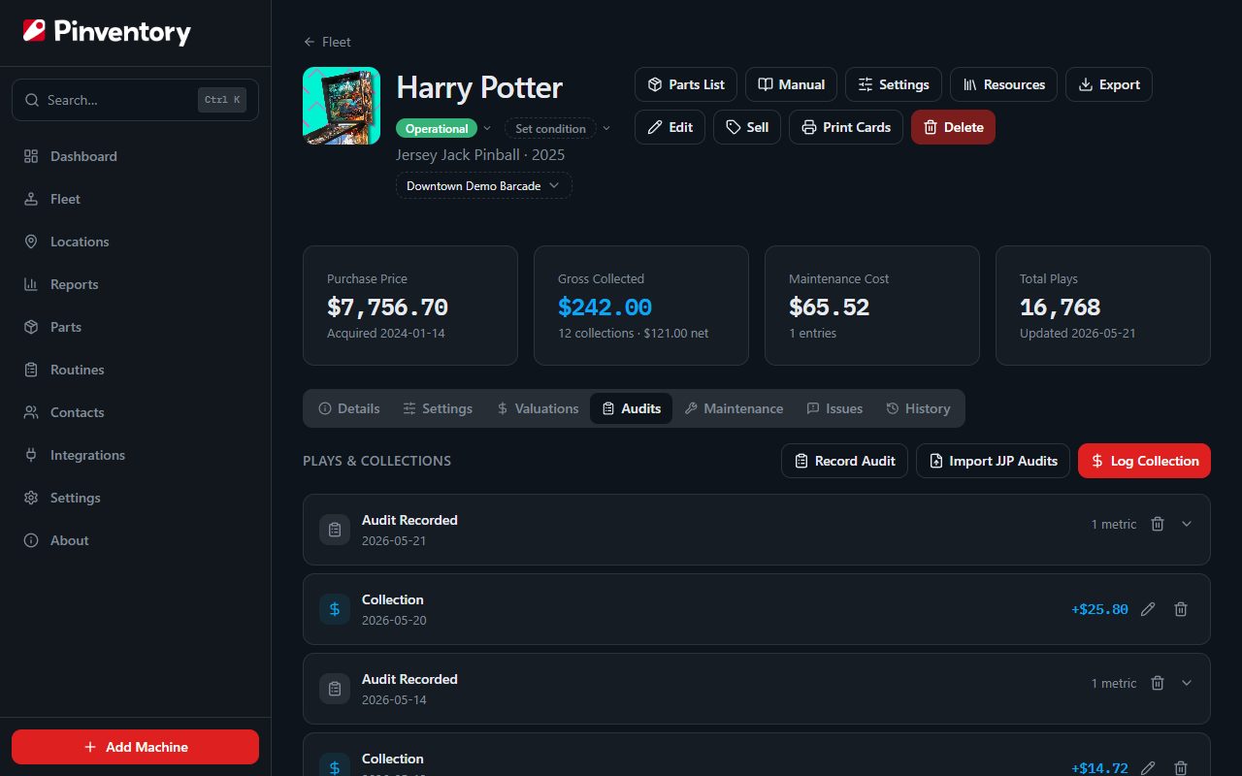Viewport: 1242px width, 776px height.
Task: Delete the 2026-05-14 audit record
Action: [1158, 683]
